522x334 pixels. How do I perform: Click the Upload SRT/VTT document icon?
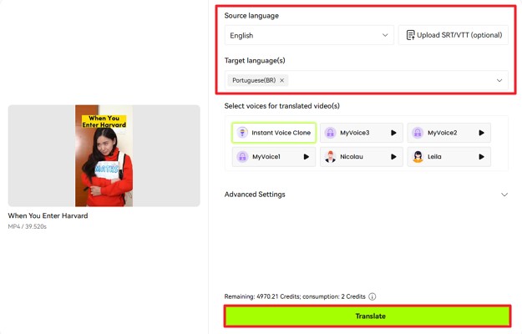pos(410,35)
